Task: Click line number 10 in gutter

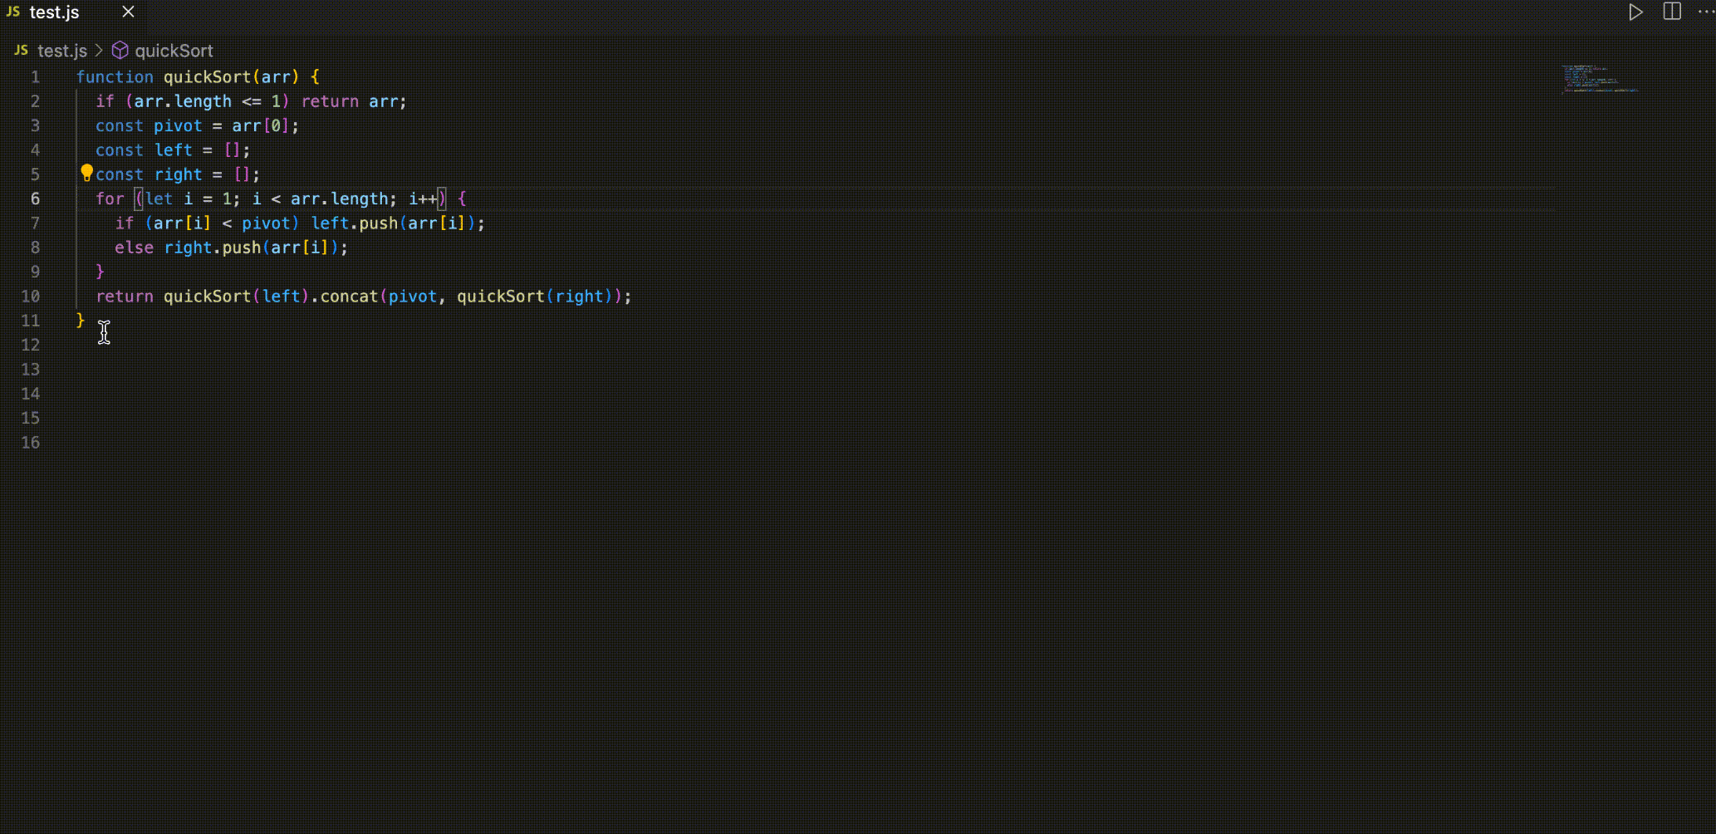Action: [31, 296]
